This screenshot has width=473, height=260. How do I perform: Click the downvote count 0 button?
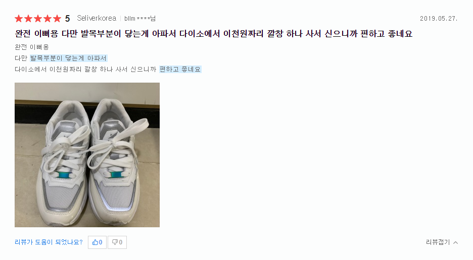pos(117,242)
